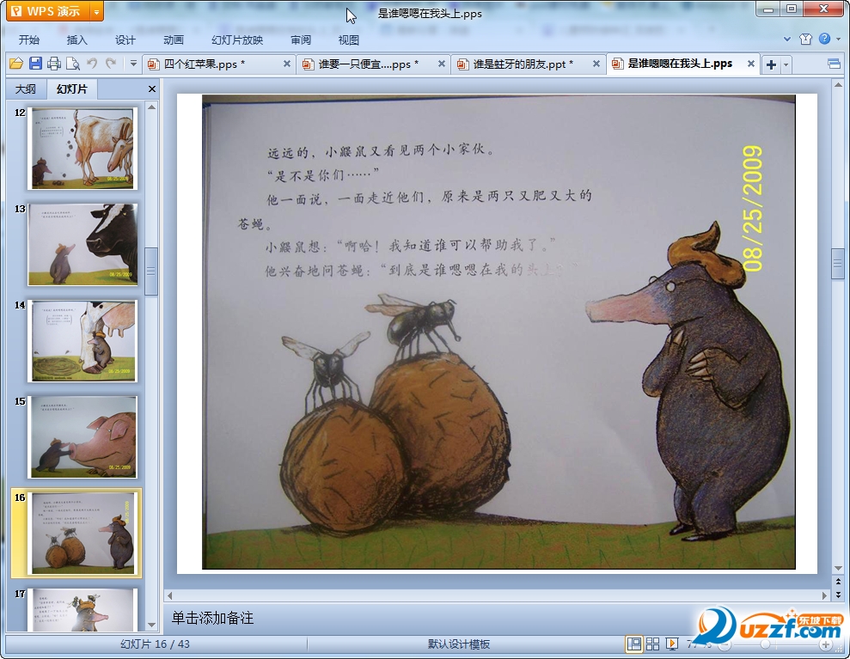Switch to the 大纲 panel tab
The height and width of the screenshot is (659, 850).
26,88
